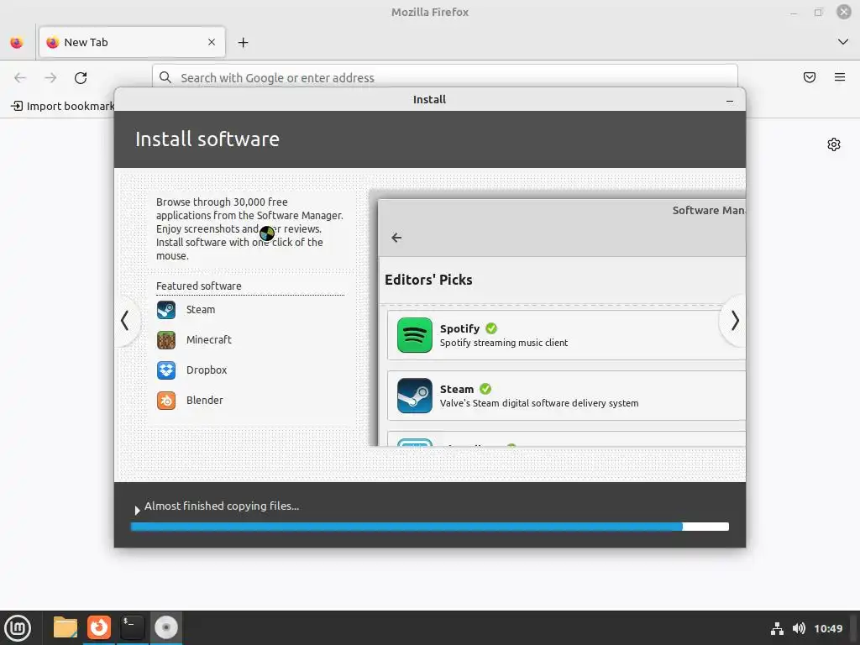860x645 pixels.
Task: Go forward with Firefox forward arrow
Action: (x=50, y=78)
